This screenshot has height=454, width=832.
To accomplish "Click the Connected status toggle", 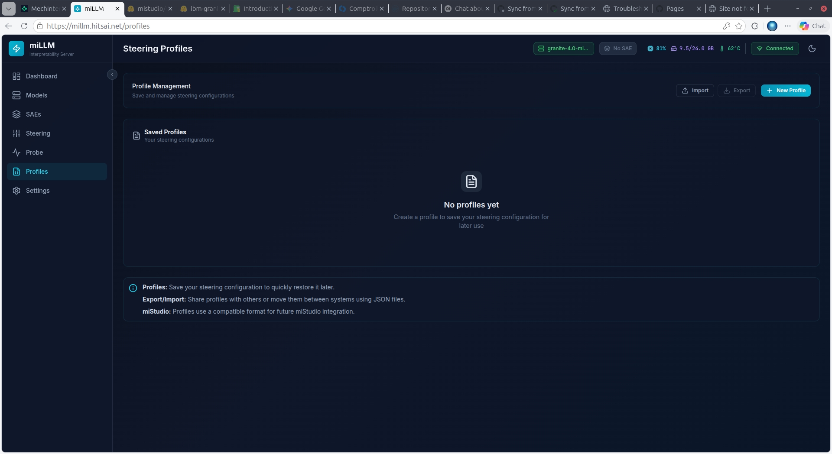I will coord(774,49).
